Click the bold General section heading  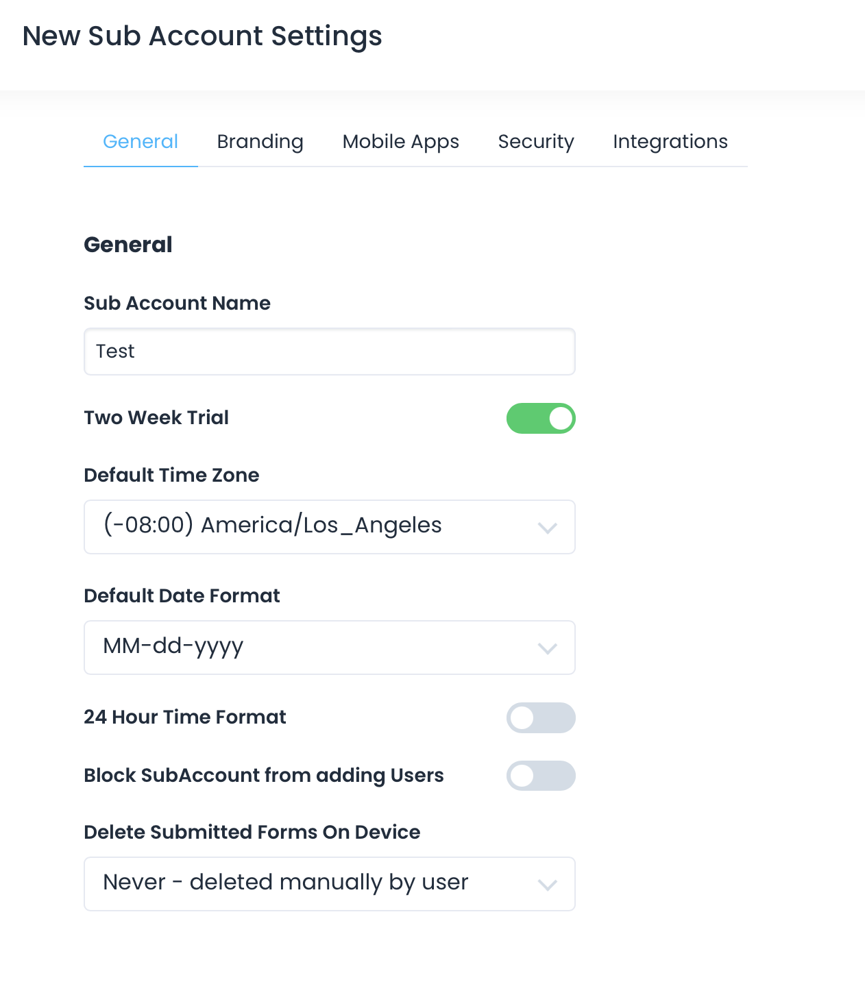pyautogui.click(x=128, y=245)
